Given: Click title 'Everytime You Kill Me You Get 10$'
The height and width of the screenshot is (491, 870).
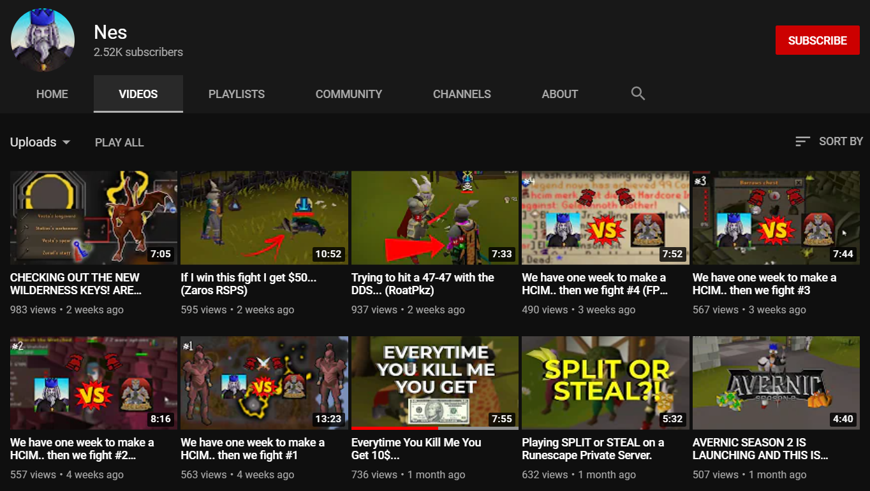Looking at the screenshot, I should click(417, 449).
